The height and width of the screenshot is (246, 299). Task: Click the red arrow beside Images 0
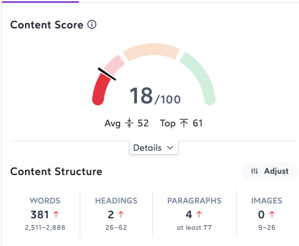tap(272, 214)
